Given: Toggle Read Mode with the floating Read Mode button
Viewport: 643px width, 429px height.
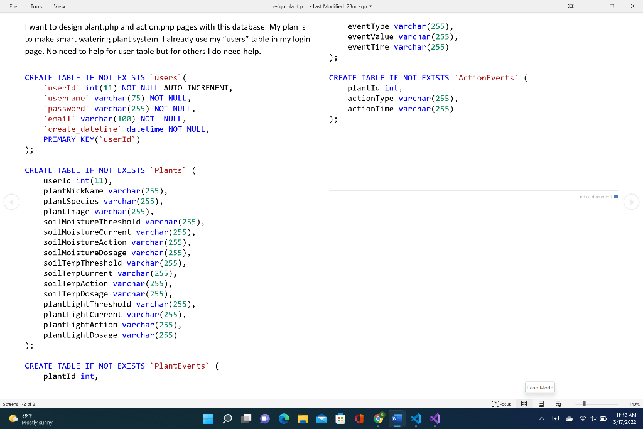Looking at the screenshot, I should point(539,388).
